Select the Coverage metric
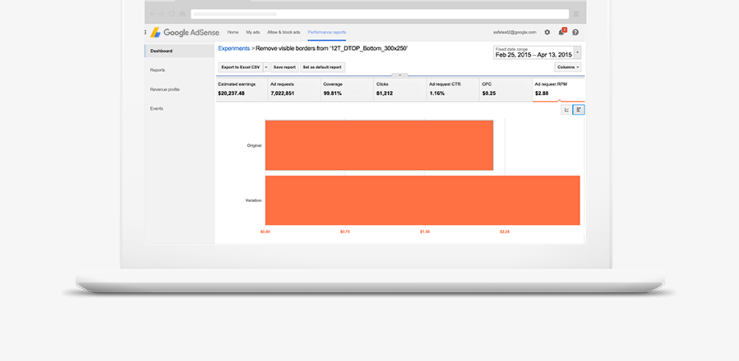The height and width of the screenshot is (361, 739). coord(348,89)
